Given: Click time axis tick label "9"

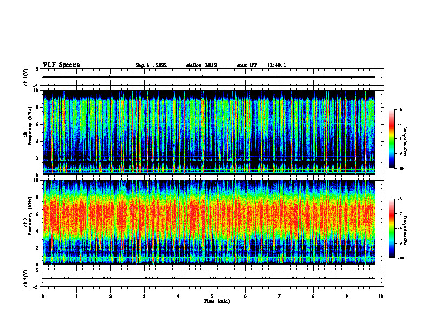Looking at the screenshot, I should 347,296.
